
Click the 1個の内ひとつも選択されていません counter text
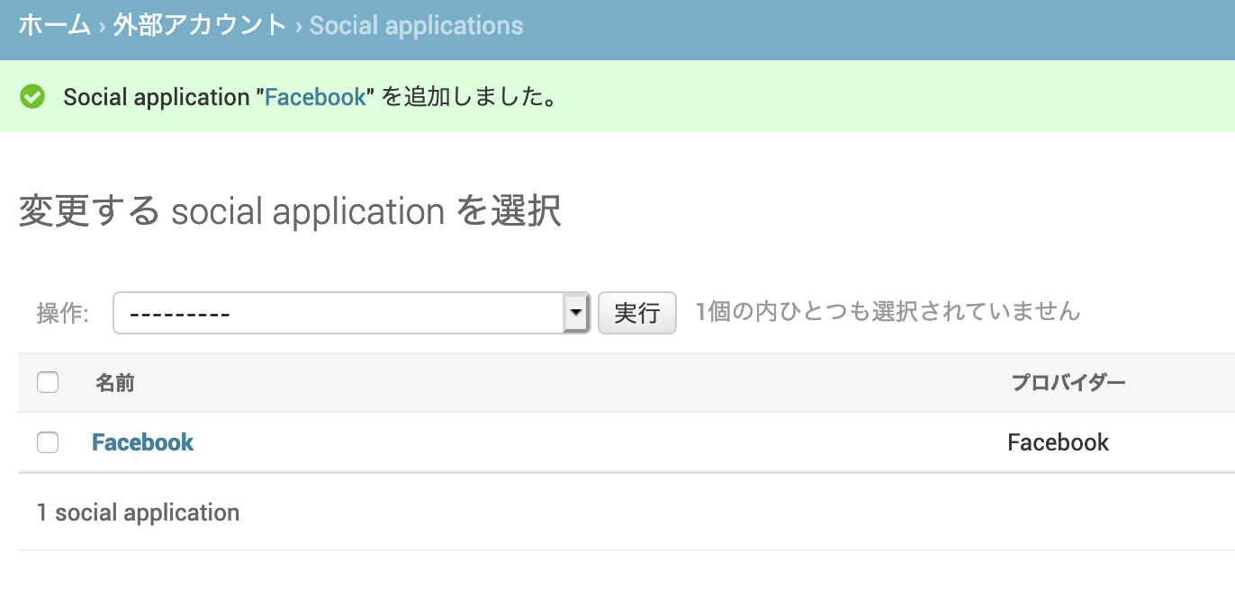(888, 312)
